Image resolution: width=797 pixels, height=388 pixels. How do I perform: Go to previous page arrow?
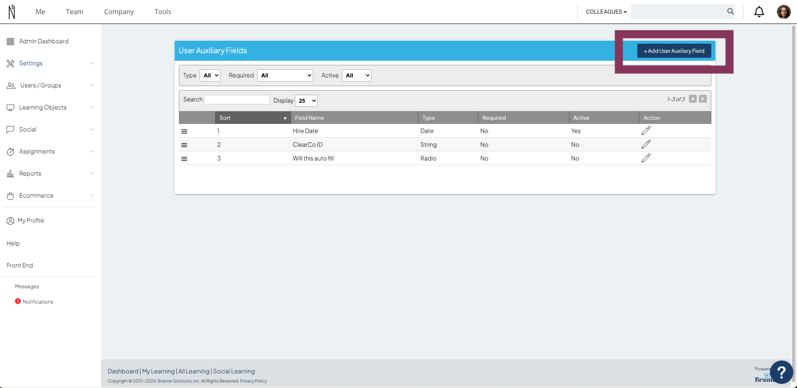coord(693,99)
